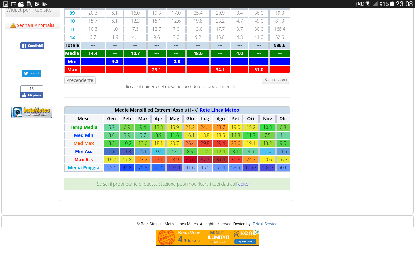Click the Twitter Tweet button

31,73
